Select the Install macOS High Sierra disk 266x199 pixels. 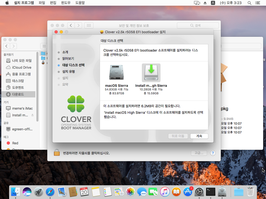(151, 73)
